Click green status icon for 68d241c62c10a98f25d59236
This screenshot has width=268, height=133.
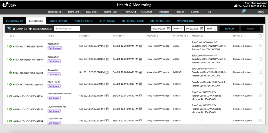(11, 109)
